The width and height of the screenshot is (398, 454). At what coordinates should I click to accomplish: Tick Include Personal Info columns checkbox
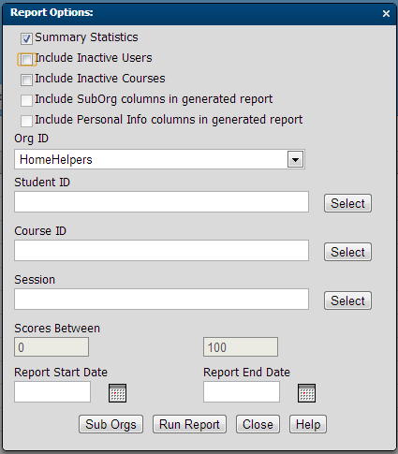[26, 121]
